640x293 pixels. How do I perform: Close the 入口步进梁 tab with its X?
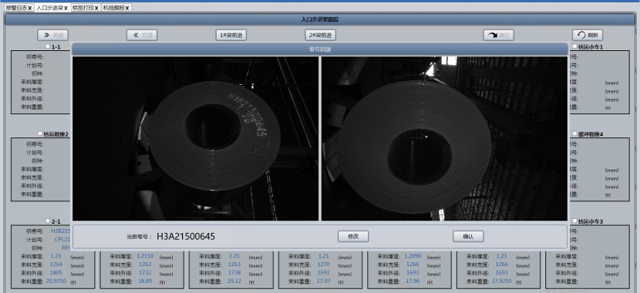[x=66, y=8]
